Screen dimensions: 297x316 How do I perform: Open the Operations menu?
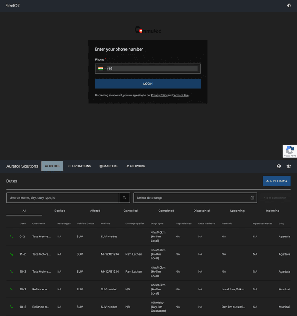point(79,166)
